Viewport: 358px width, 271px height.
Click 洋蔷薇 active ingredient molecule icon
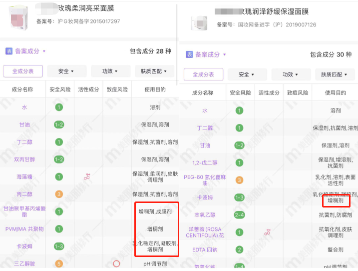point(267,232)
